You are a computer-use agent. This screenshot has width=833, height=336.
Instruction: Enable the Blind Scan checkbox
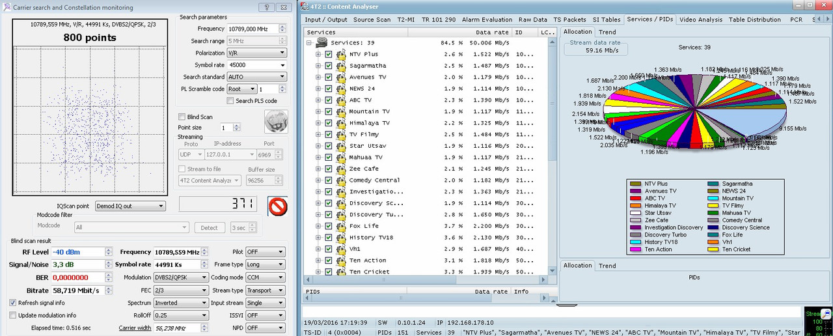click(182, 117)
